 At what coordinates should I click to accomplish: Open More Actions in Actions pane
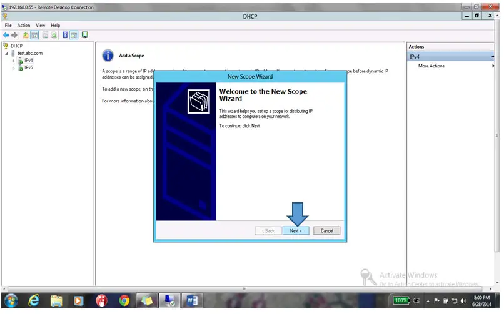[x=431, y=66]
